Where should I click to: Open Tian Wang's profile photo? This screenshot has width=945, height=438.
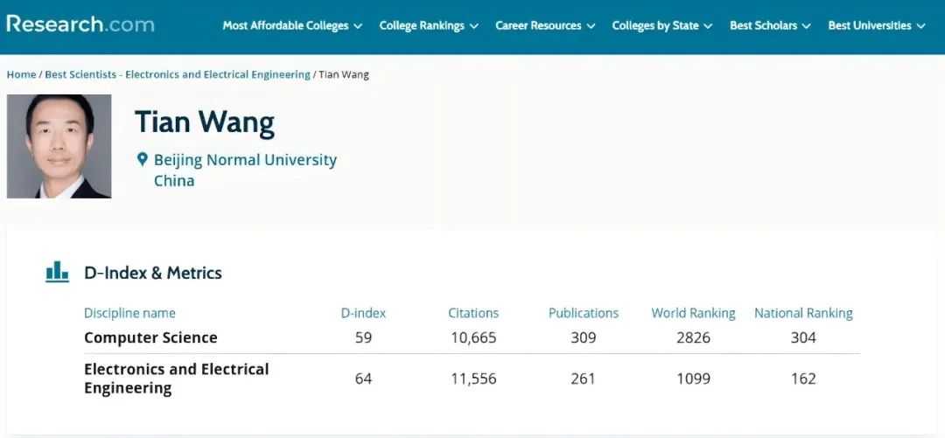pyautogui.click(x=59, y=146)
